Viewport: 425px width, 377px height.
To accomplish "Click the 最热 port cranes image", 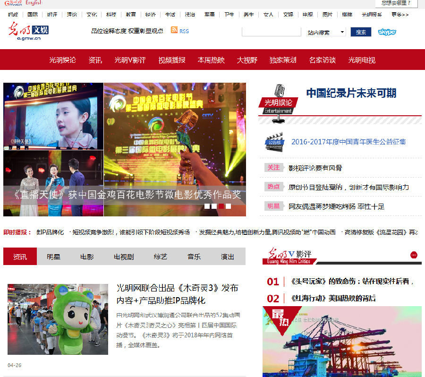I will [x=342, y=342].
